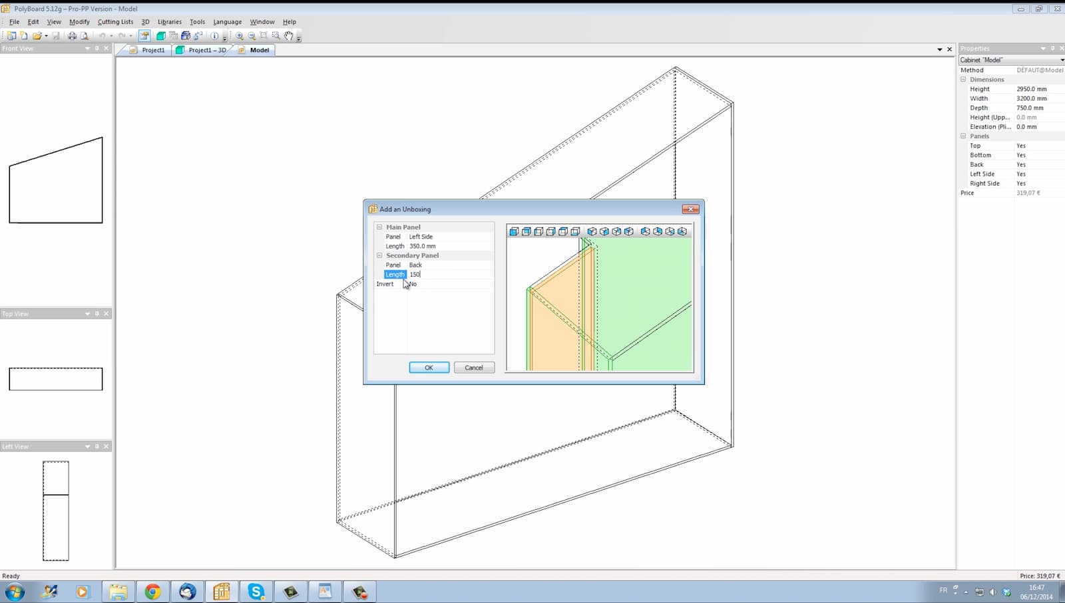Open the Language menu
This screenshot has width=1065, height=603.
[227, 22]
